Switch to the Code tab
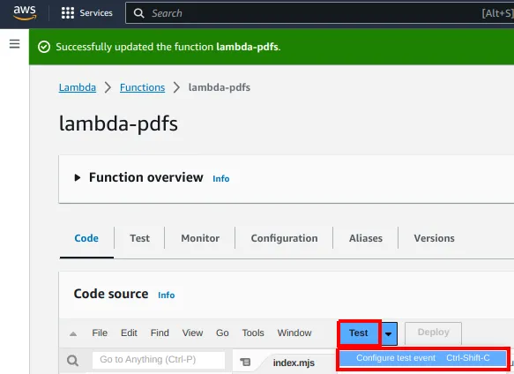Screen dimensions: 514x374 [86, 238]
